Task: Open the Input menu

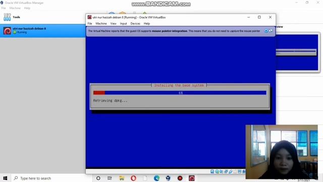Action: [123, 24]
